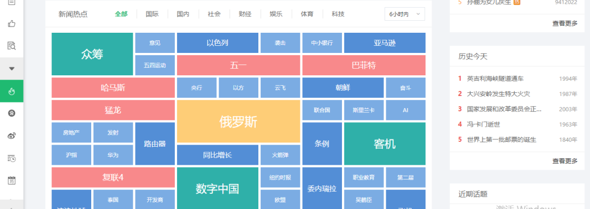Switch to the 科技 tab
This screenshot has width=590, height=209.
tap(338, 14)
